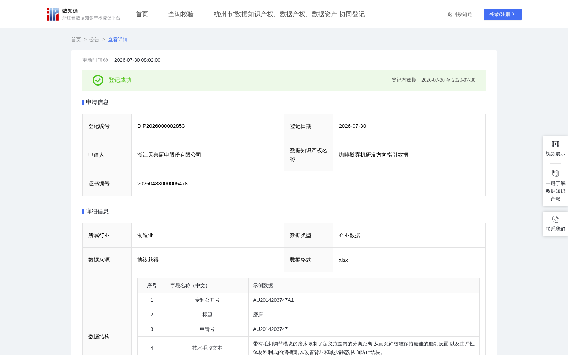Click the 证书编号 label cell
Screen dimensions: 568x355
click(x=107, y=184)
